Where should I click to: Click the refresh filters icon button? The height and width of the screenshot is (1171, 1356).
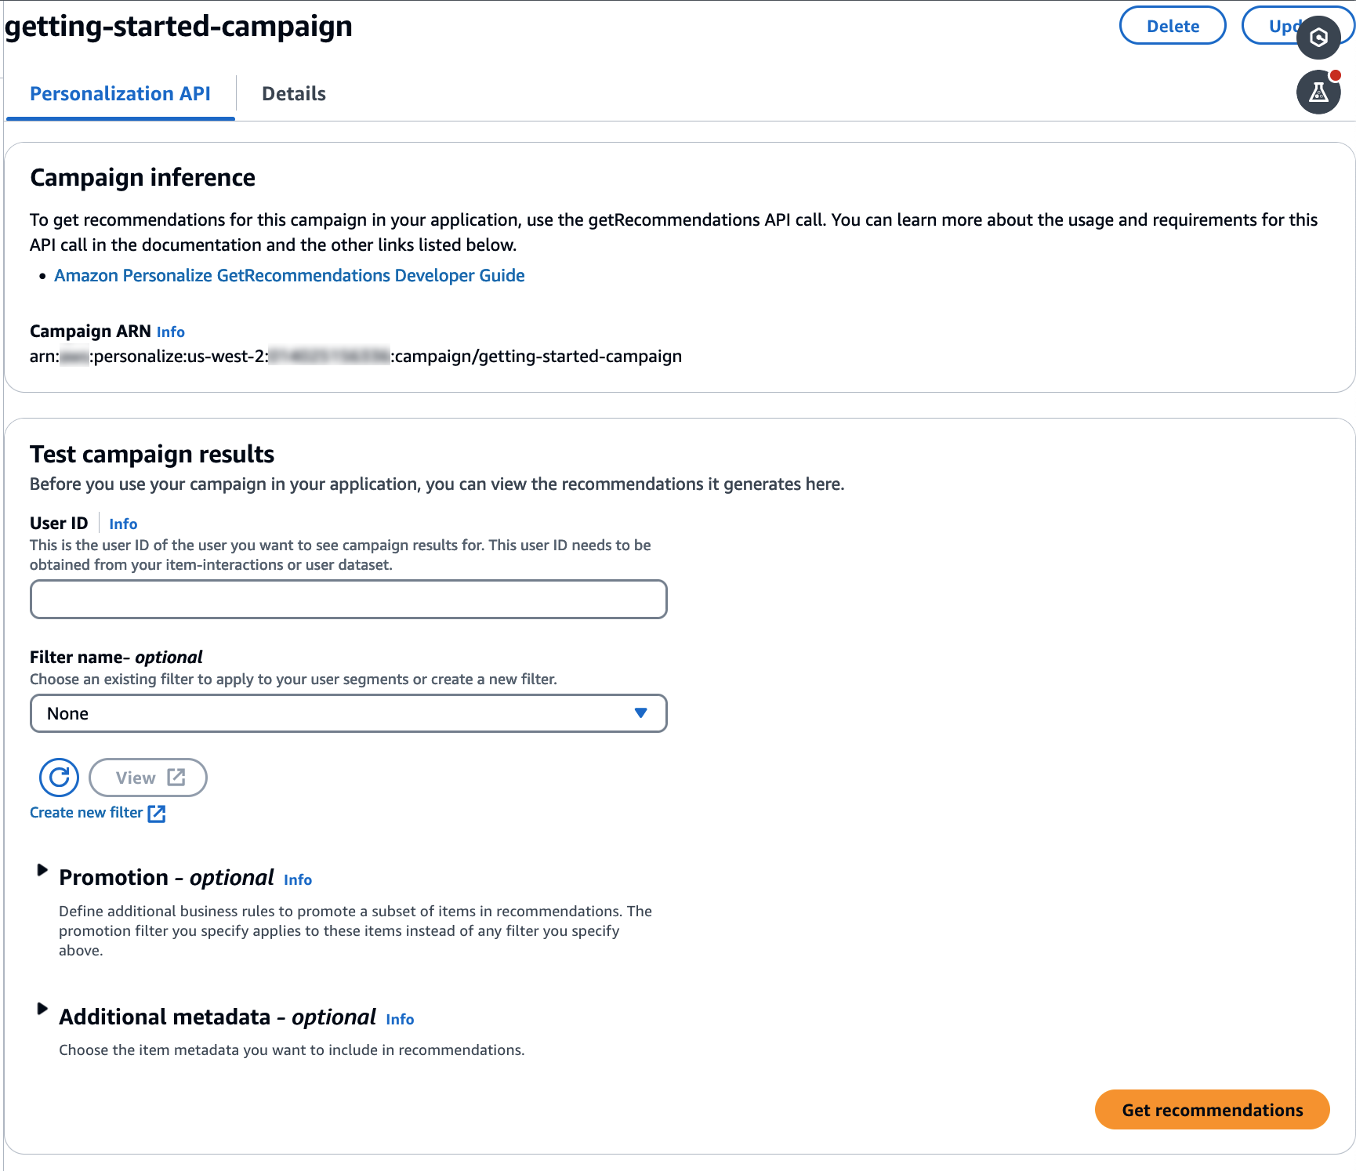59,778
